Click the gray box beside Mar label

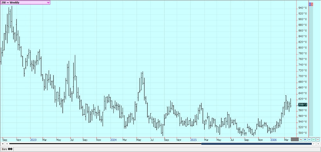295,139
